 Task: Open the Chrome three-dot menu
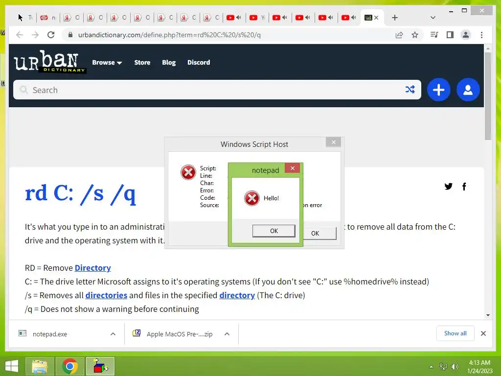coord(481,35)
